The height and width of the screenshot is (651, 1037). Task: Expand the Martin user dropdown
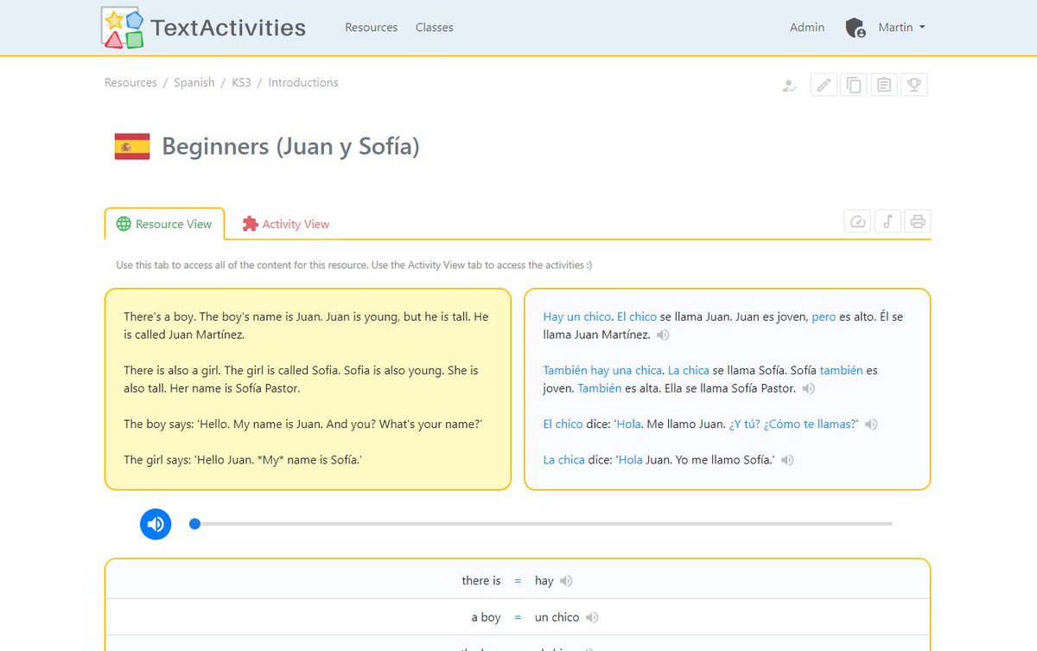pyautogui.click(x=901, y=28)
